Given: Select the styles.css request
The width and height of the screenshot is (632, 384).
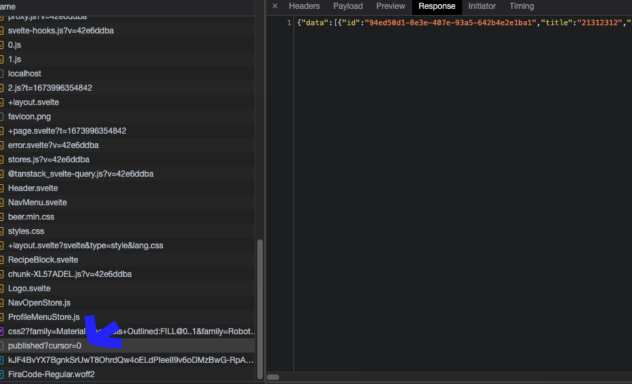Looking at the screenshot, I should [128, 231].
